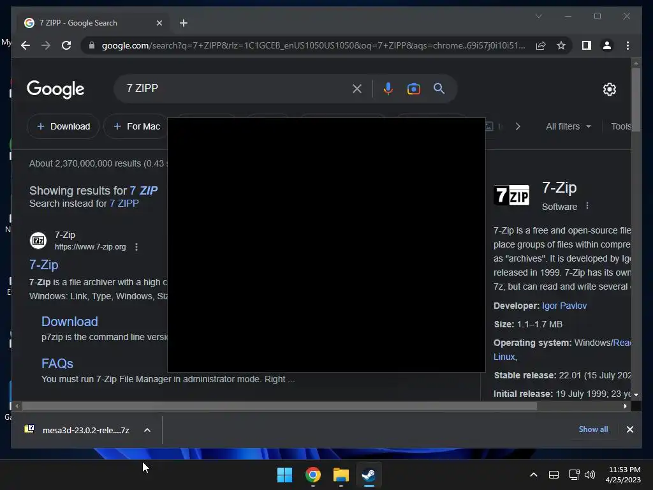
Task: Click Chrome icon in taskbar
Action: [x=312, y=475]
